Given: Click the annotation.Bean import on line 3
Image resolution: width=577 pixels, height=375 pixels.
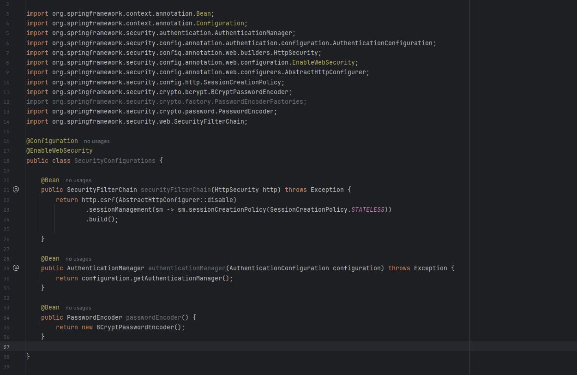Looking at the screenshot, I should 120,13.
